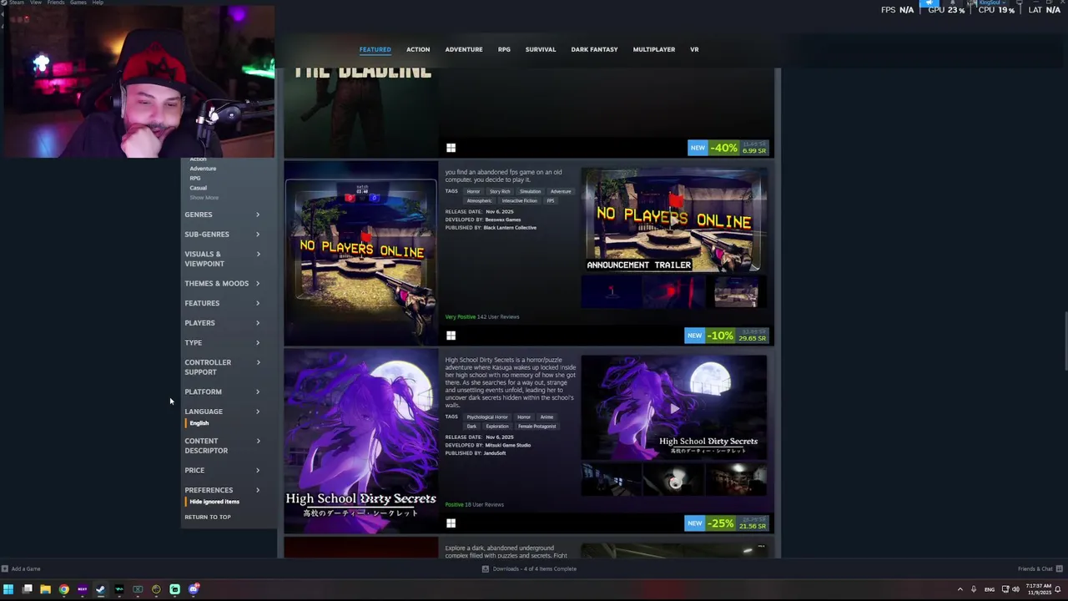
Task: Click Windows platform icon on No Players Online
Action: coord(451,336)
